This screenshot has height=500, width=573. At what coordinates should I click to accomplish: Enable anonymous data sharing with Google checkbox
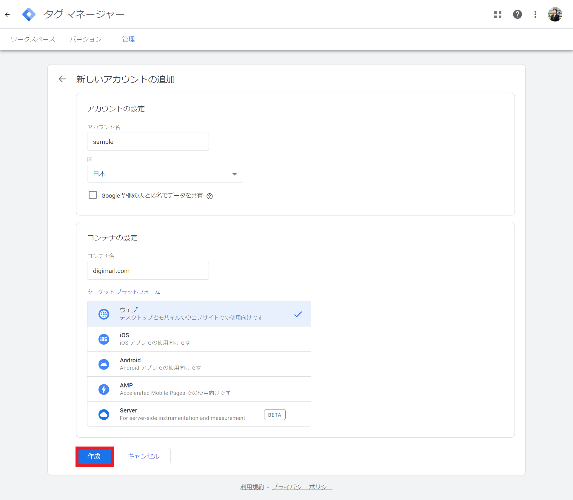click(93, 195)
